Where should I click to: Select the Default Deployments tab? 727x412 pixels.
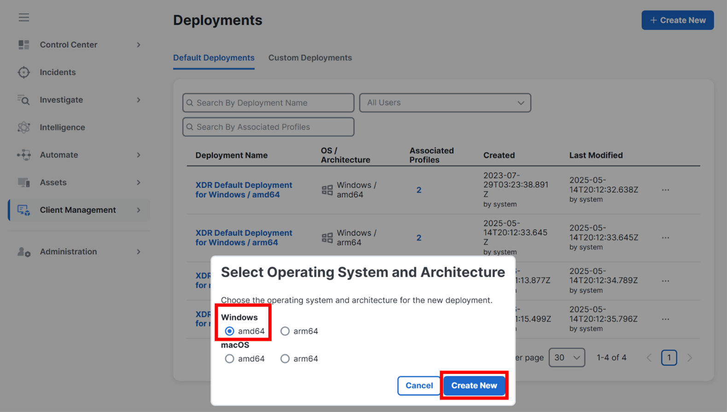(214, 58)
